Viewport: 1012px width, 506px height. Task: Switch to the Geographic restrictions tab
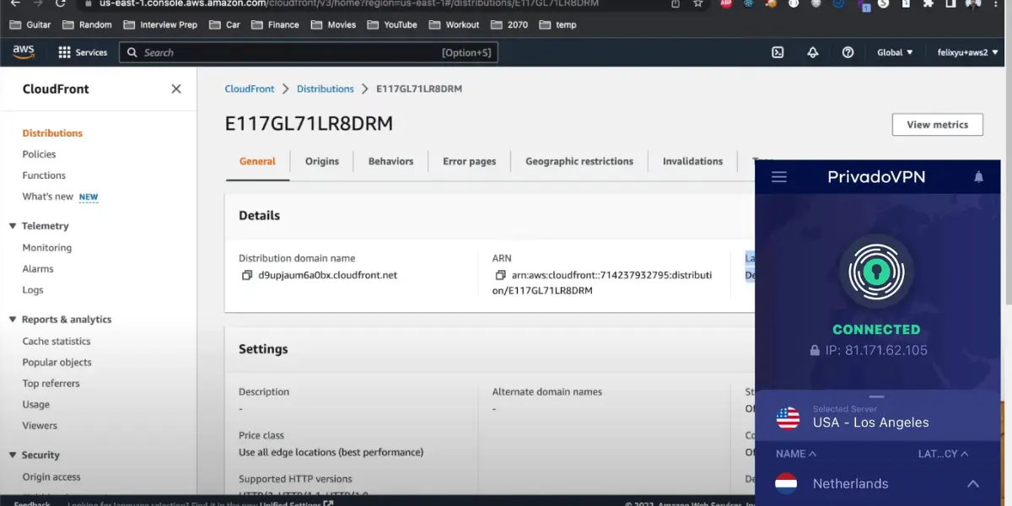579,161
